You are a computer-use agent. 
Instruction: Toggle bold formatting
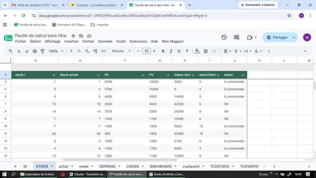click(x=163, y=51)
